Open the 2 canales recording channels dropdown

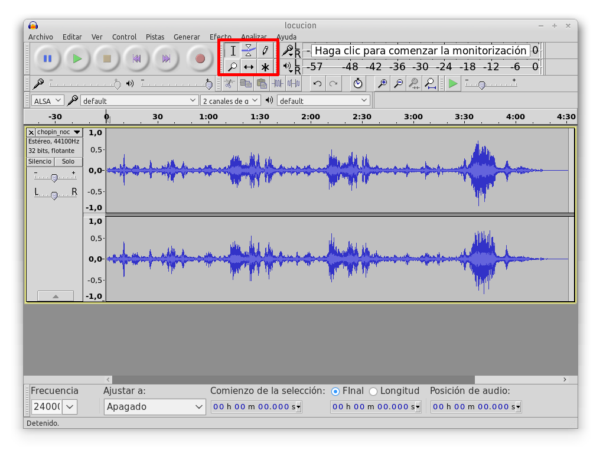click(230, 101)
